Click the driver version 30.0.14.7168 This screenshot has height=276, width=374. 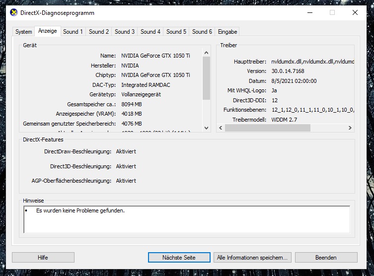coord(288,71)
